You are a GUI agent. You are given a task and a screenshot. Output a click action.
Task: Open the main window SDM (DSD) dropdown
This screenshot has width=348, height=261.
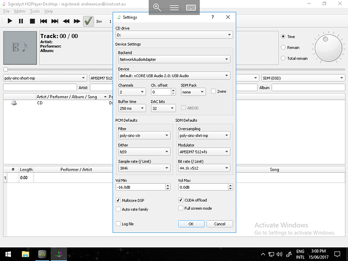[x=303, y=78]
